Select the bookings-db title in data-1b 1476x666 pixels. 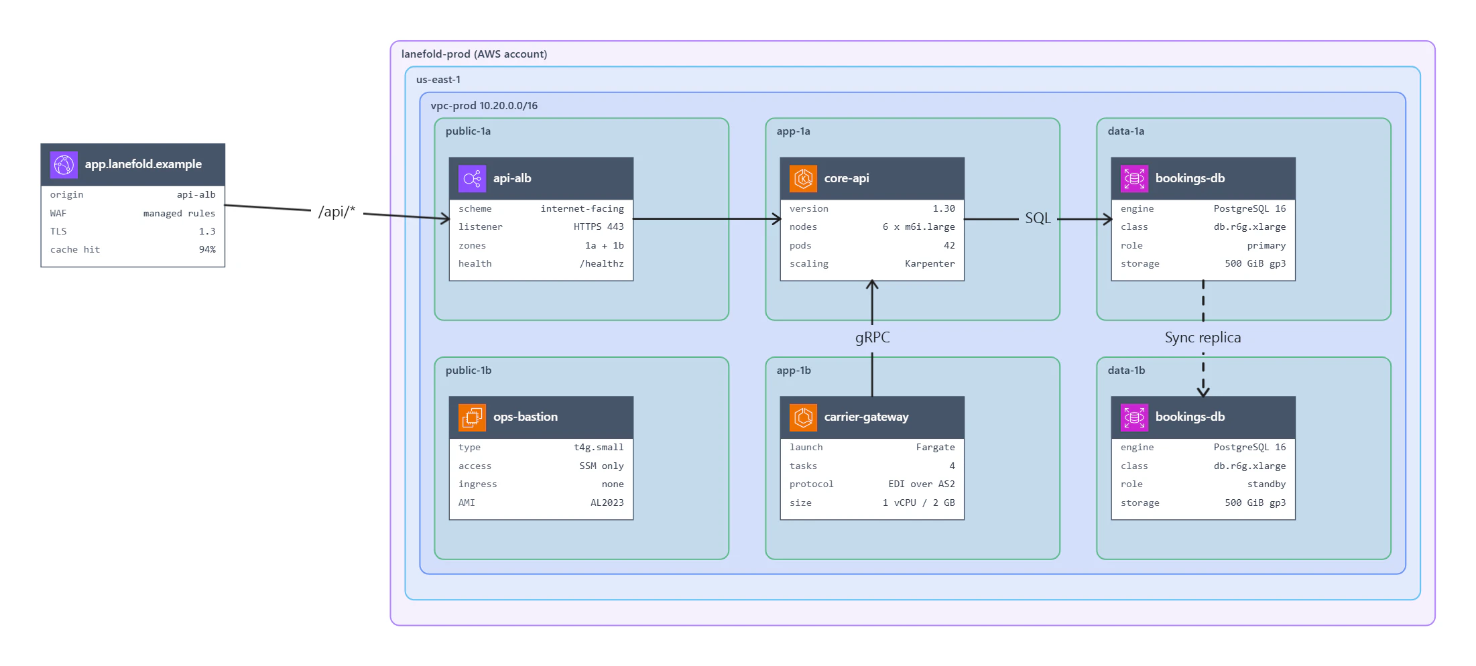coord(1190,417)
